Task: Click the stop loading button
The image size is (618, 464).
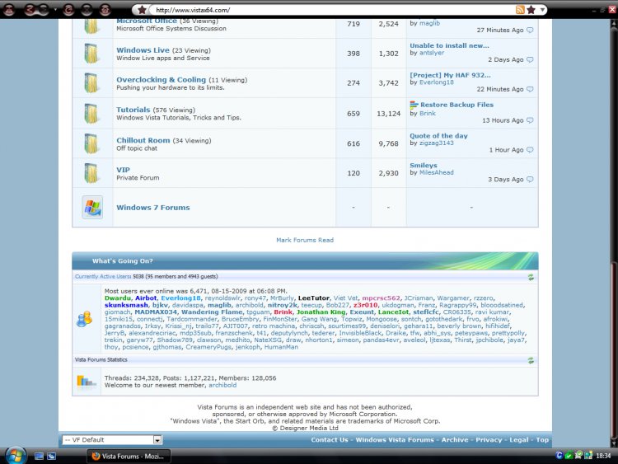Action: tap(87, 10)
